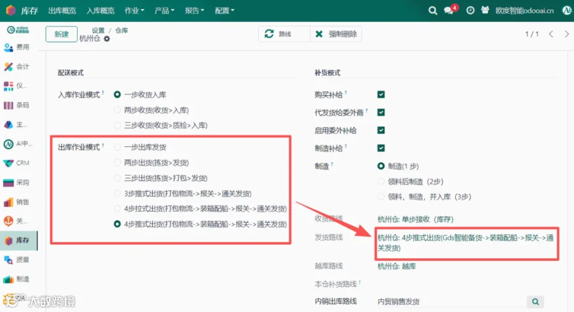Open the 杭州仓: 4步推式出货 route link
The image size is (574, 312).
pos(466,243)
